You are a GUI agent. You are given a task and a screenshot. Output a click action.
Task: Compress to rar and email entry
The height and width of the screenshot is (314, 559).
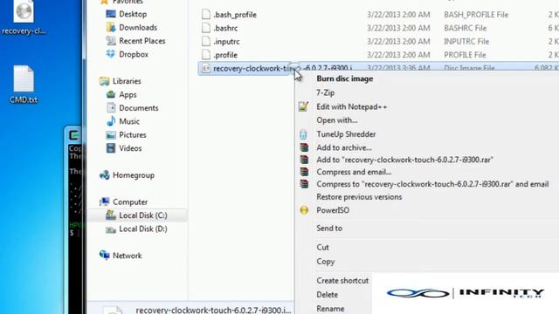pyautogui.click(x=432, y=184)
